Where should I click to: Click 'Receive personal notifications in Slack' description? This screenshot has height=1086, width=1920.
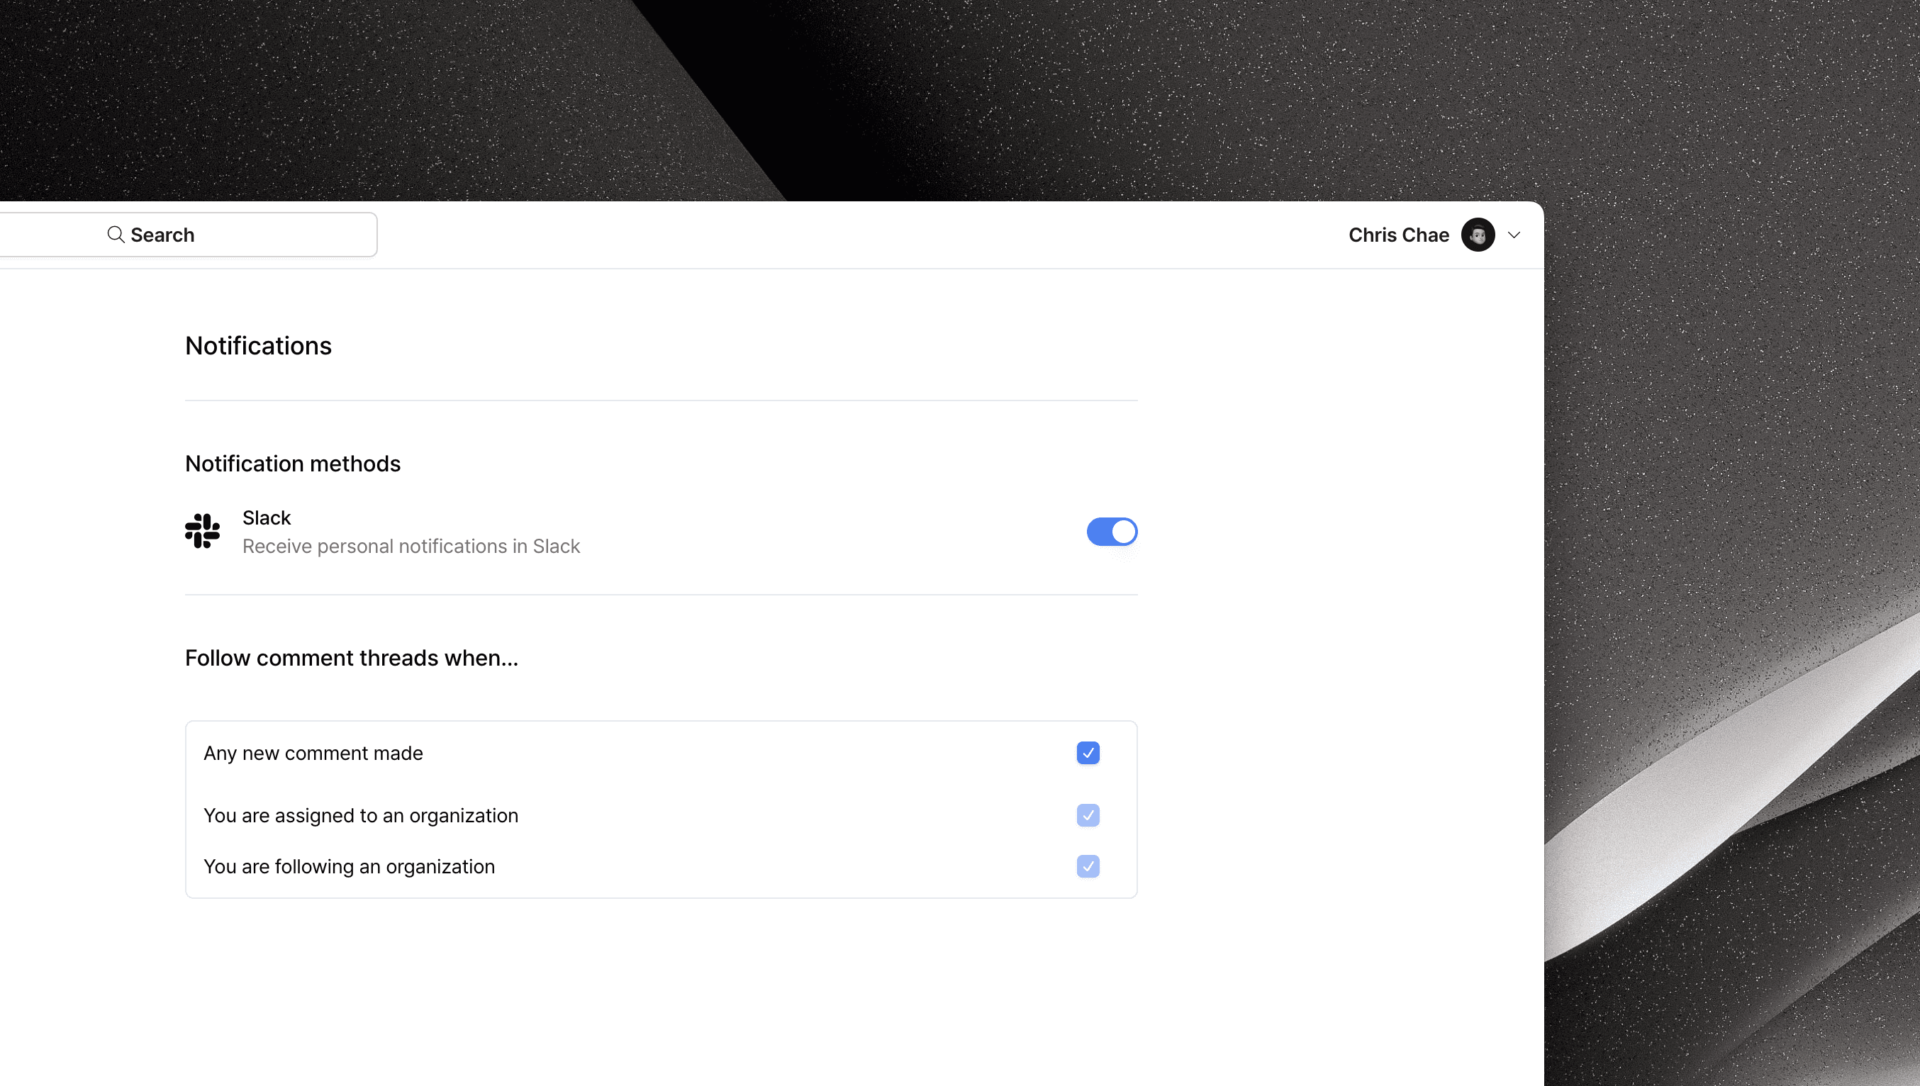pyautogui.click(x=411, y=546)
